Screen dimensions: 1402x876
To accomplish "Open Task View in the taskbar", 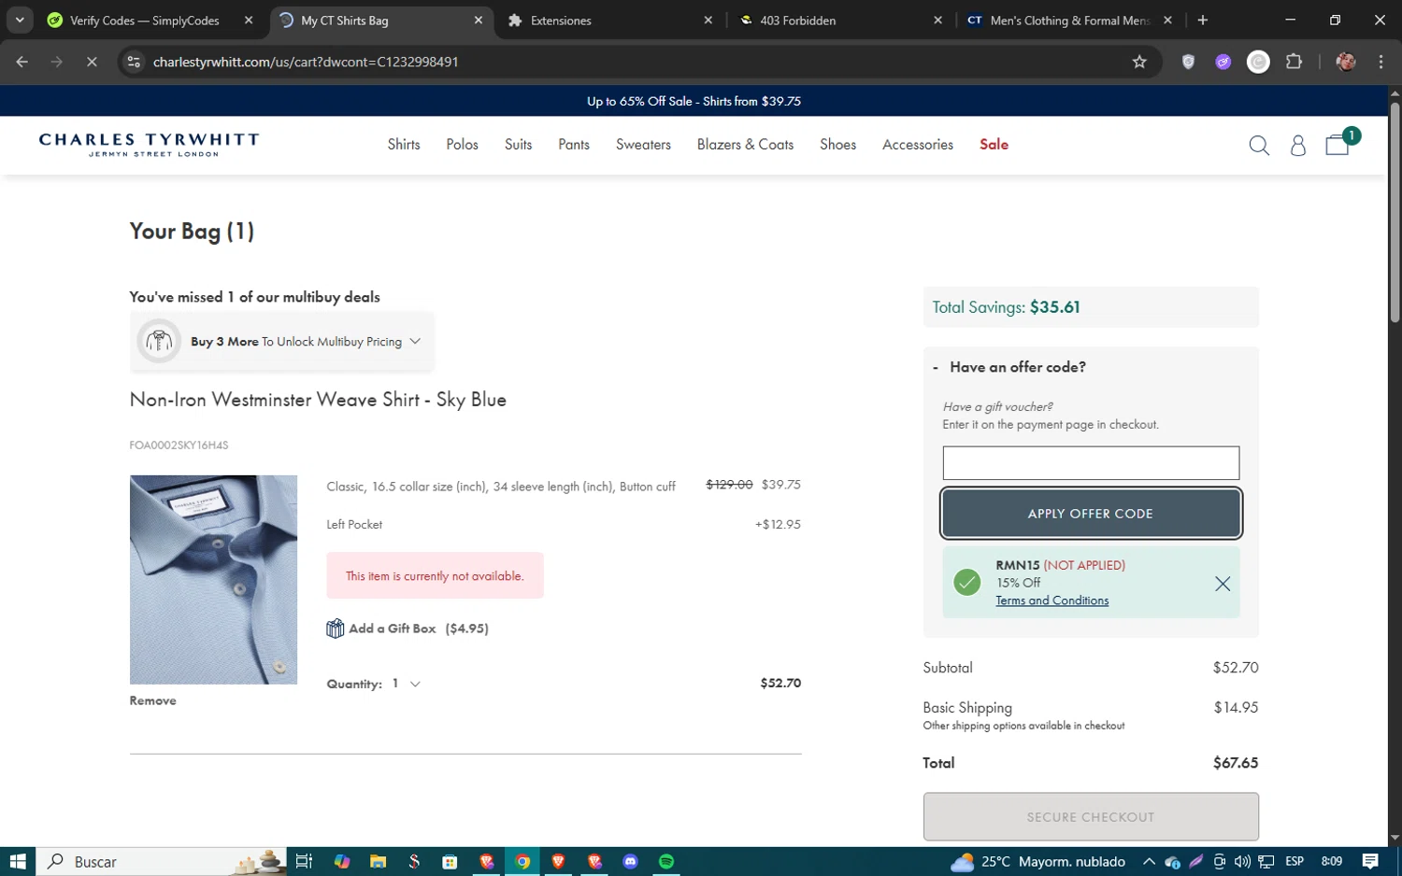I will [304, 861].
